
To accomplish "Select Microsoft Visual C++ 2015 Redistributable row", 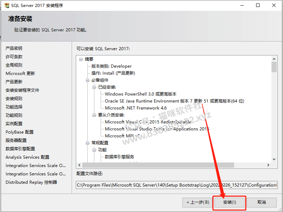I will point(148,122).
